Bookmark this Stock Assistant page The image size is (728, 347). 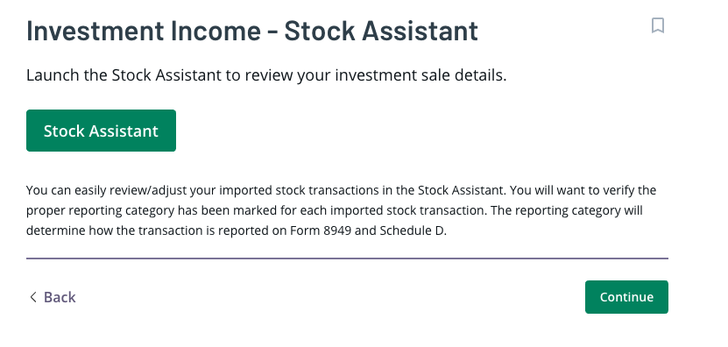(657, 25)
